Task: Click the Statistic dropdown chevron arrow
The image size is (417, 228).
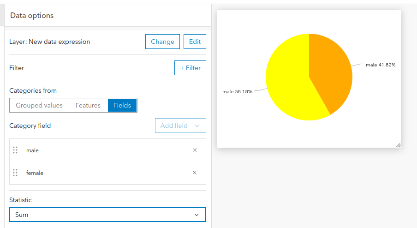Action: (197, 215)
